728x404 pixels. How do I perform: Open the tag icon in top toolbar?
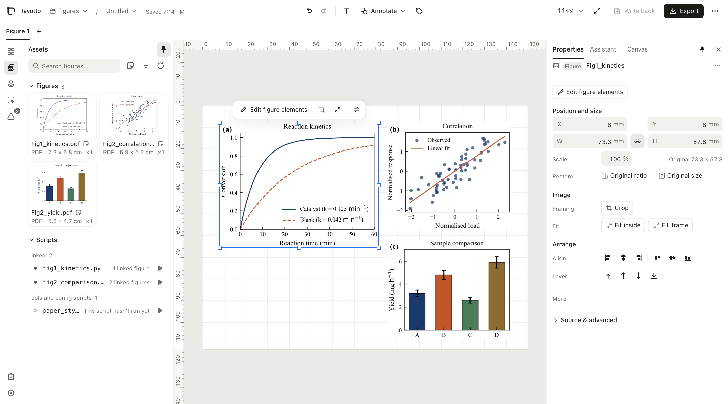click(x=419, y=11)
